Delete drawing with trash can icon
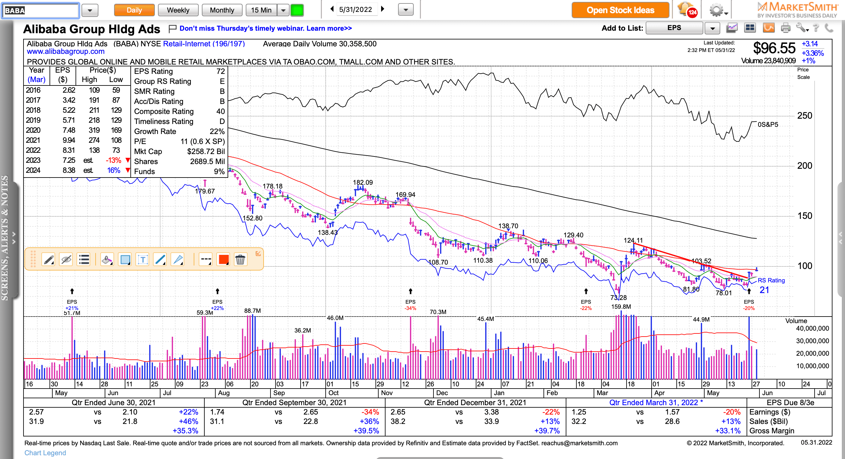 click(x=240, y=260)
